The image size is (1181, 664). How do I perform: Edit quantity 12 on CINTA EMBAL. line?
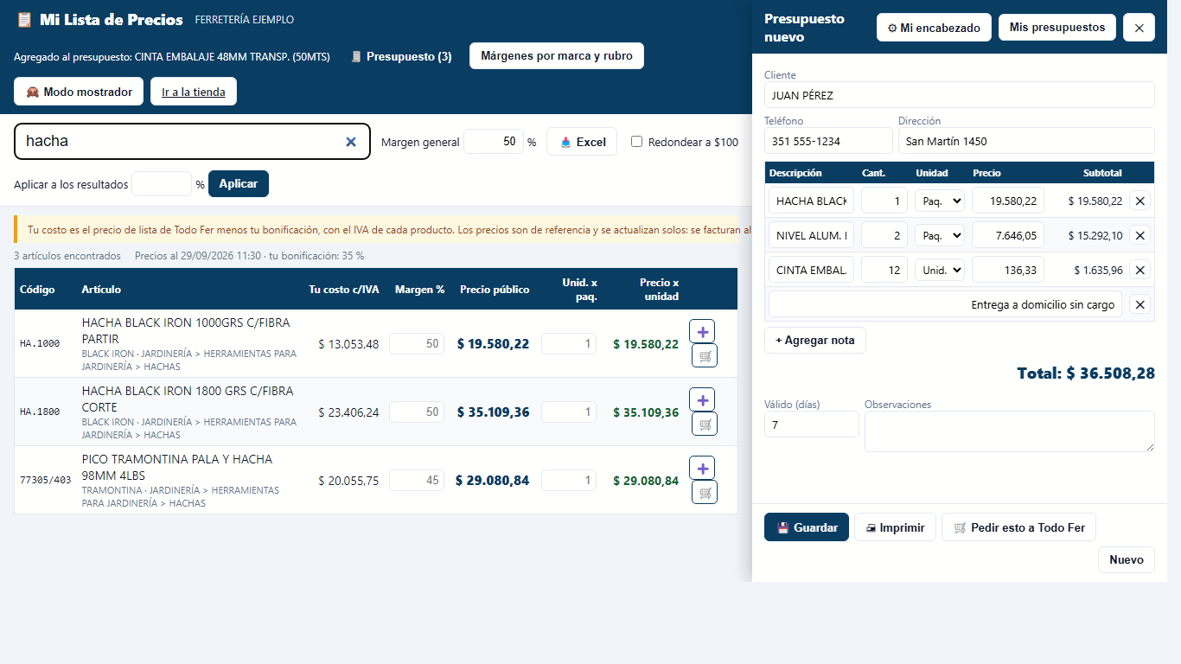(884, 270)
